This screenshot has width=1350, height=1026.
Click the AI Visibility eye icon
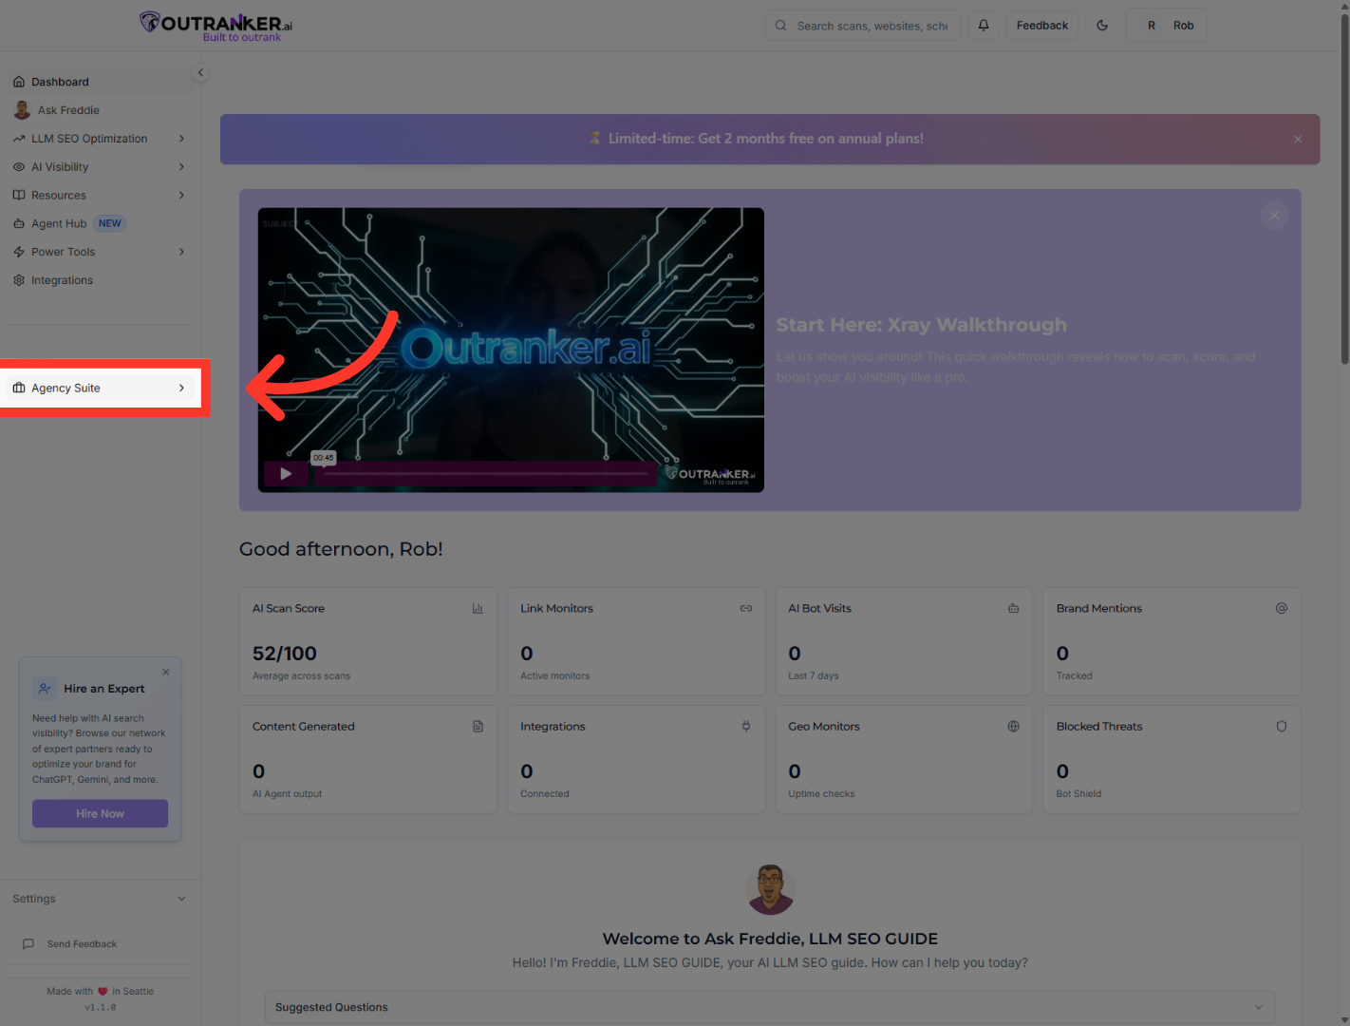click(19, 167)
